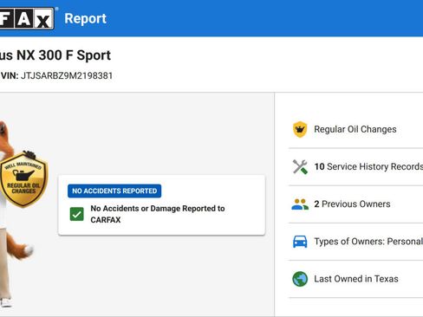Click the blue car owner type icon
Viewport: 423px width, 317px height.
pos(300,242)
